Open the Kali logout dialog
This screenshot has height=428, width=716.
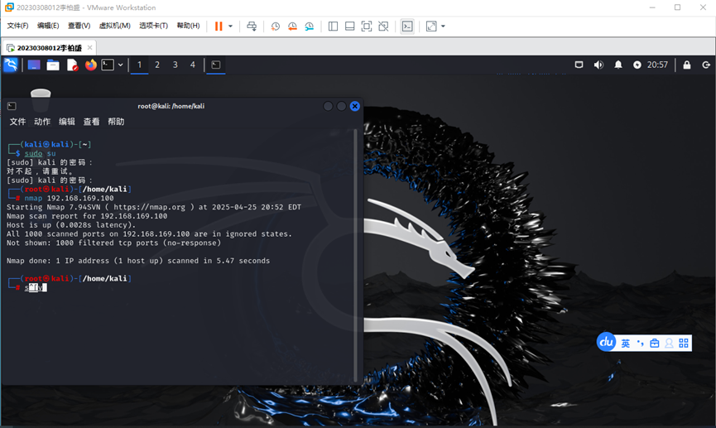[x=706, y=65]
